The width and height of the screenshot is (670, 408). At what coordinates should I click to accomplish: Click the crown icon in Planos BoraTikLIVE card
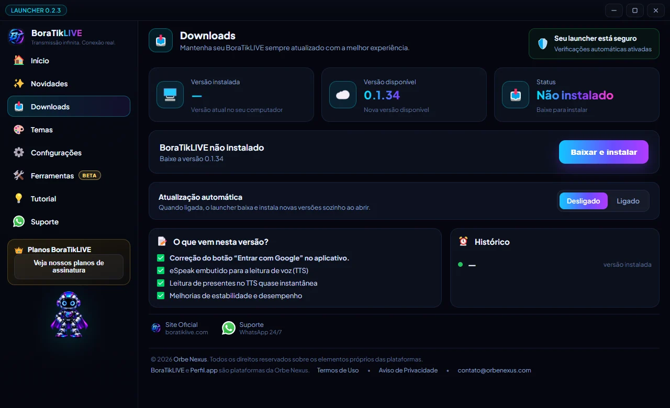tap(19, 250)
